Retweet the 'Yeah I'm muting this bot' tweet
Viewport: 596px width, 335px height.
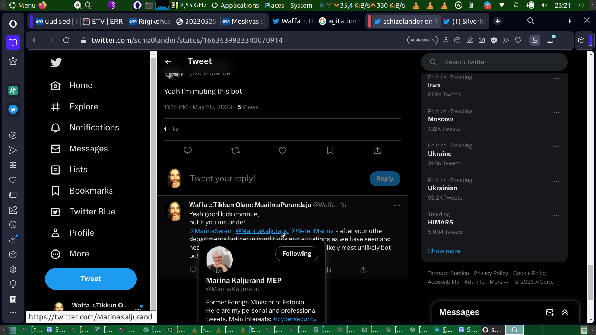point(235,150)
